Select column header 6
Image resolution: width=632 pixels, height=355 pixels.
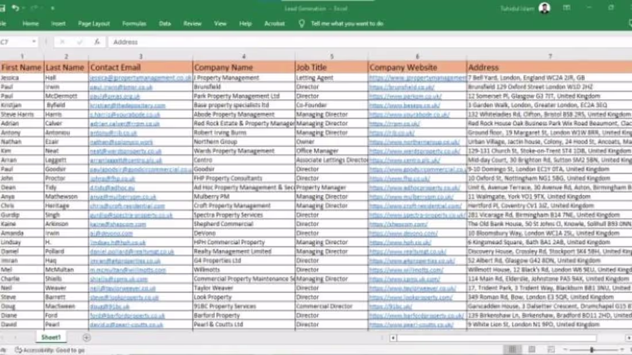417,56
